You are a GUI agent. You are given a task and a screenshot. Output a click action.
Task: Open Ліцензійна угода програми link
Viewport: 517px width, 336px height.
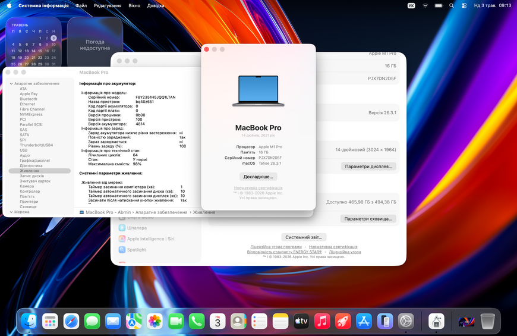276,247
